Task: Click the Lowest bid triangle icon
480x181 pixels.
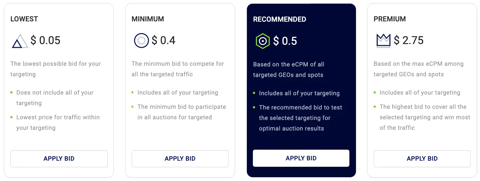Action: 20,41
